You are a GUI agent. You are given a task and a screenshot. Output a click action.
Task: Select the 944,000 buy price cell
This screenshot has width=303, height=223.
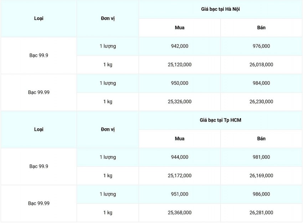(x=180, y=157)
